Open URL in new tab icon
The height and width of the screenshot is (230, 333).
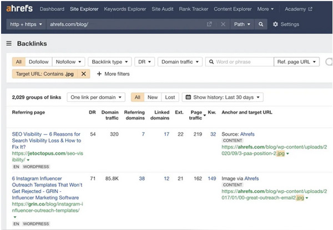click(209, 24)
